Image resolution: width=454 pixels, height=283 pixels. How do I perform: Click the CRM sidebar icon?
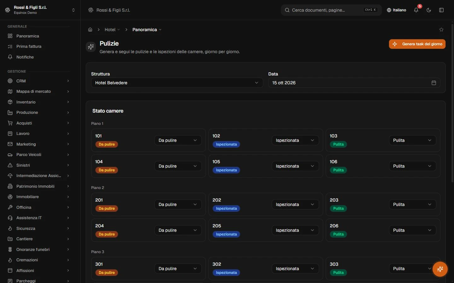coord(10,81)
